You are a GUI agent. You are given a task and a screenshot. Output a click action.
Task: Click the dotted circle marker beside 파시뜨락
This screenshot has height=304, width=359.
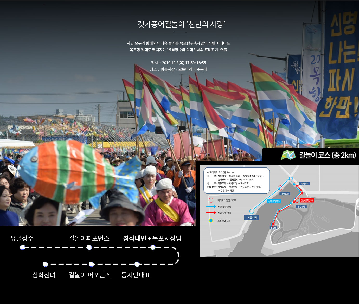tap(296, 184)
